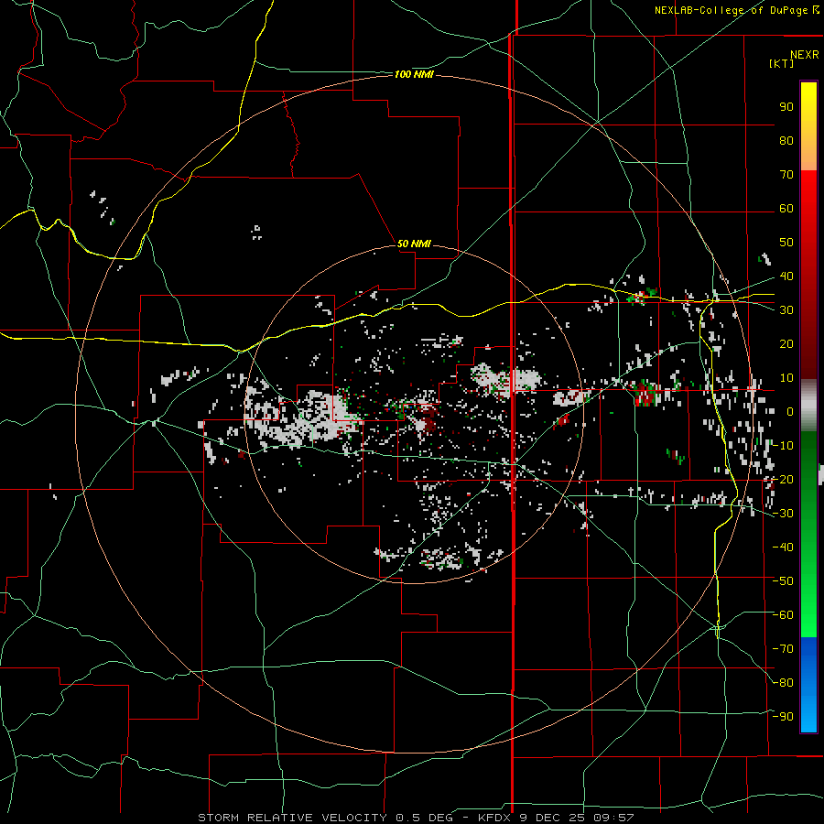The width and height of the screenshot is (824, 824).
Task: Click the 40 value on velocity scale
Action: pyautogui.click(x=786, y=276)
